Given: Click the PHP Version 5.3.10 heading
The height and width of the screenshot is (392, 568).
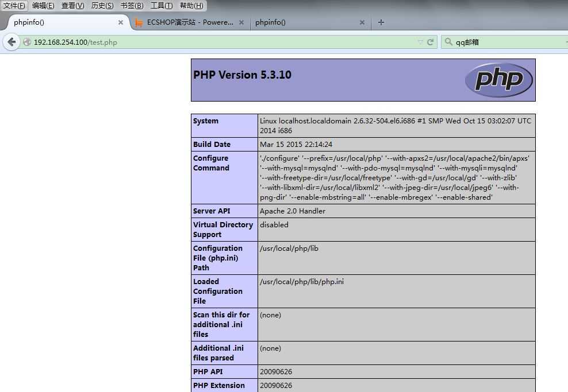Looking at the screenshot, I should (x=243, y=75).
